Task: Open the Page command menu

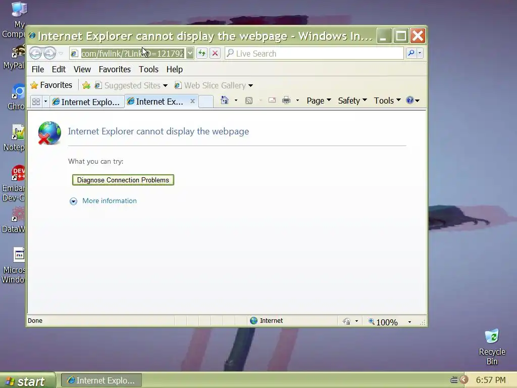Action: tap(319, 101)
